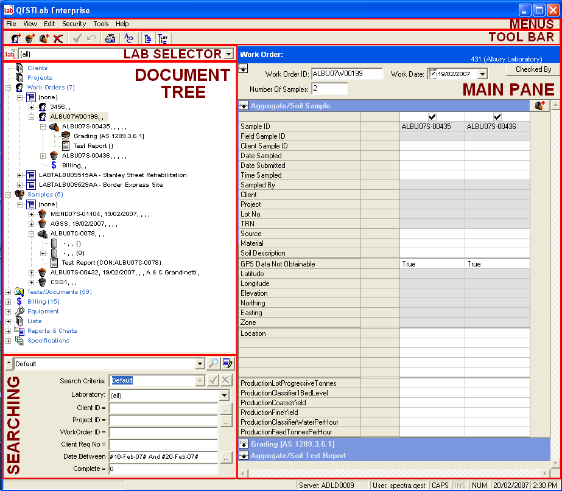Click the signature icon in toolbar
The width and height of the screenshot is (562, 491).
(x=128, y=38)
